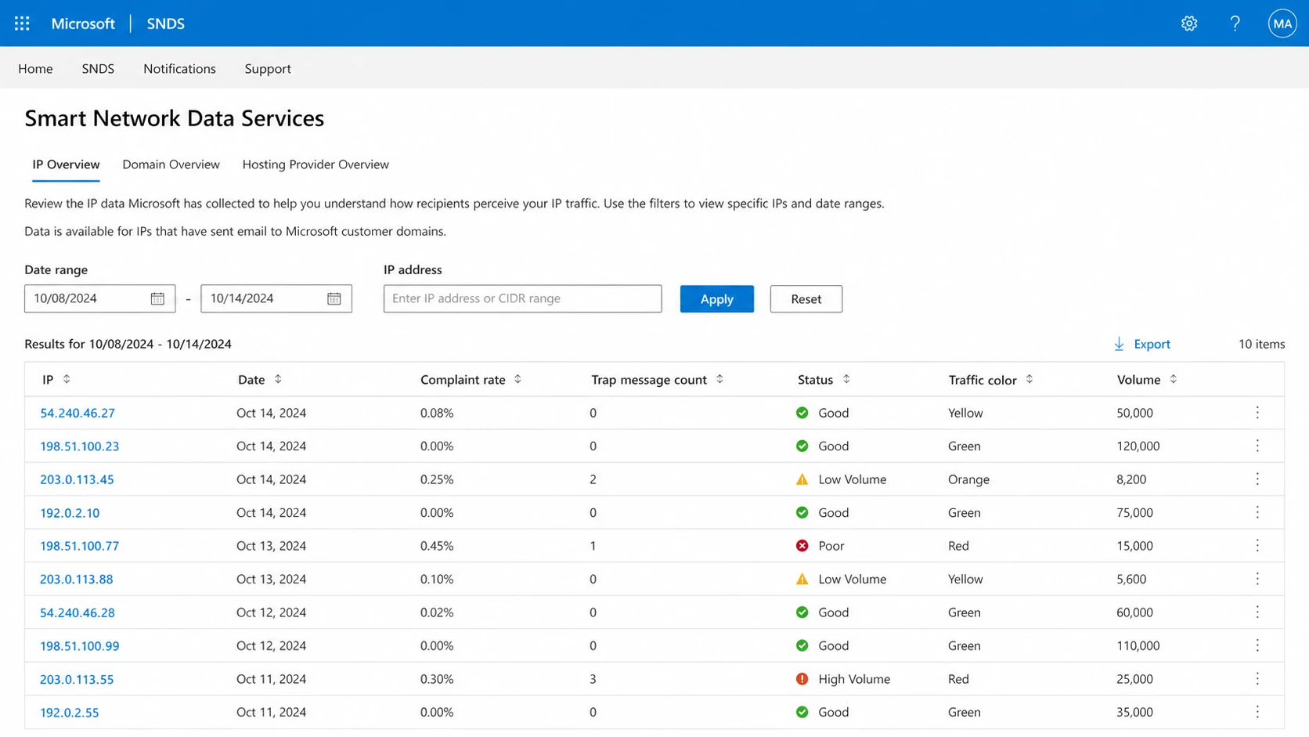The width and height of the screenshot is (1309, 737).
Task: Click the High Volume alert status icon
Action: tap(802, 679)
